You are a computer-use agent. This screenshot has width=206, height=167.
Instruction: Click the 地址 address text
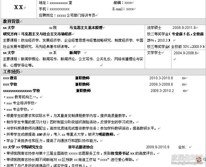tap(56, 3)
